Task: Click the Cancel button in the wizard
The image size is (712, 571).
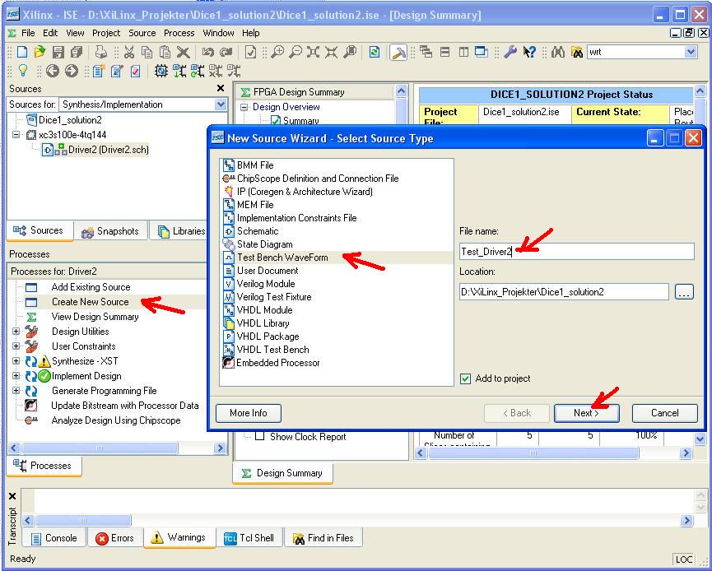Action: click(x=665, y=413)
